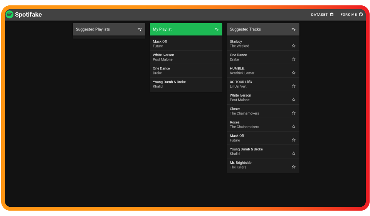This screenshot has height=216, width=370.
Task: Click artist name Kendrick Lamar
Action: point(242,73)
